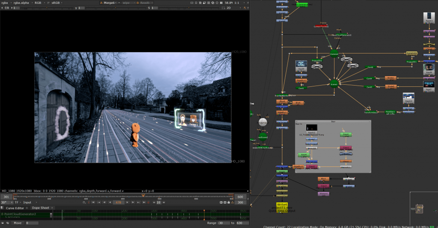Select the green Keyer1 node

(302, 5)
